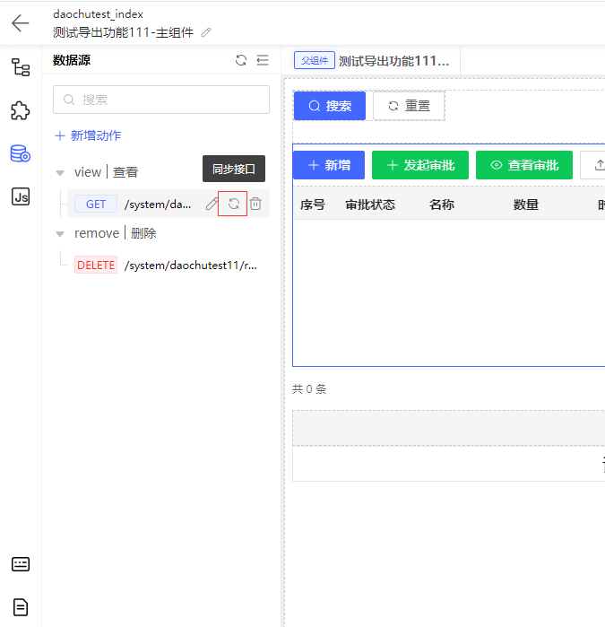Collapse the view | 查看 group
605x627 pixels.
pyautogui.click(x=60, y=173)
